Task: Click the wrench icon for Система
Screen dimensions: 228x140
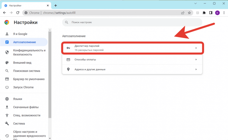Action: [7, 123]
